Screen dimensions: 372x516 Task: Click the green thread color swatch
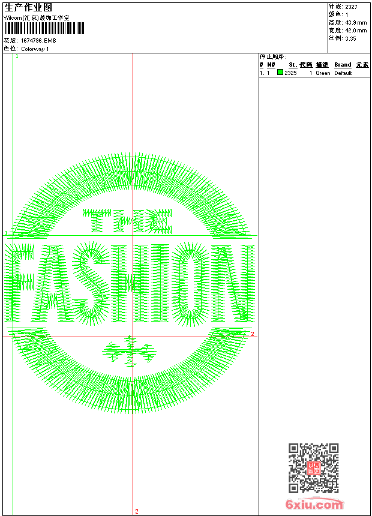[280, 73]
